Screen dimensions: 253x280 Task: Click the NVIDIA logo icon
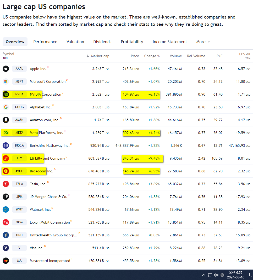pyautogui.click(x=6, y=94)
